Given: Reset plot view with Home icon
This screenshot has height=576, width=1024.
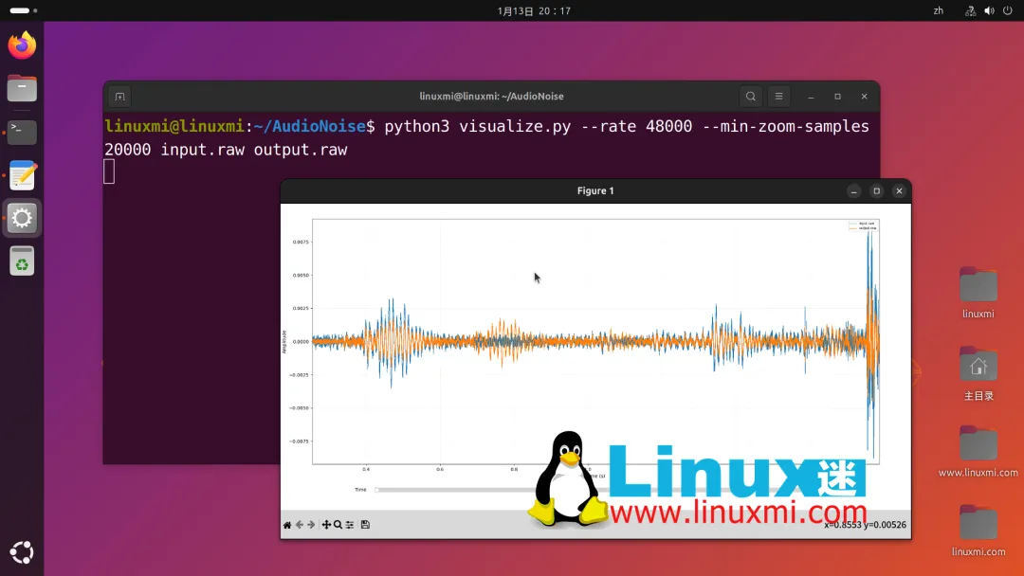Looking at the screenshot, I should 287,525.
